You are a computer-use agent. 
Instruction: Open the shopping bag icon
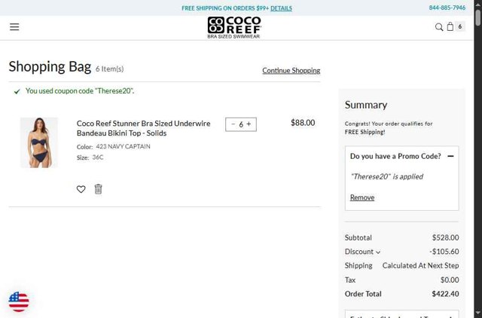(450, 27)
